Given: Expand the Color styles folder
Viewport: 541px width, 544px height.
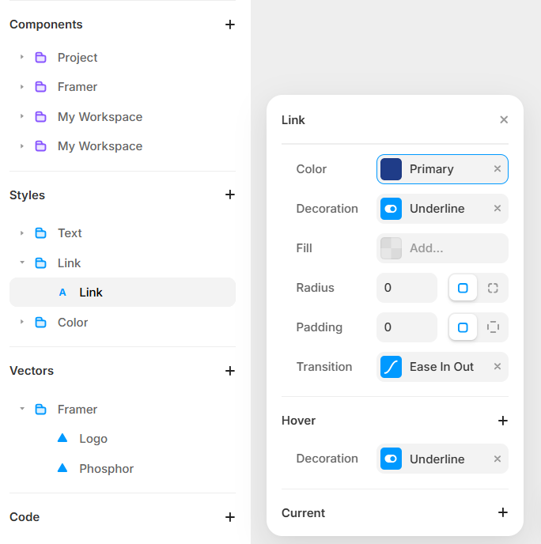Looking at the screenshot, I should click(x=22, y=323).
